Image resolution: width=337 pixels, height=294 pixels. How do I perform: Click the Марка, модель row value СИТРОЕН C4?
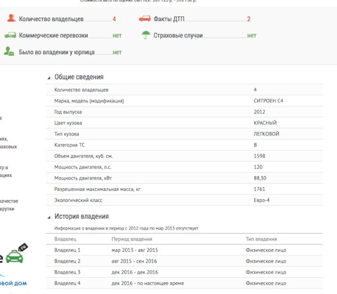coord(268,101)
